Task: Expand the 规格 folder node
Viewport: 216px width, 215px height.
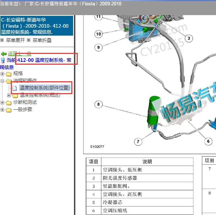Action: point(2,74)
